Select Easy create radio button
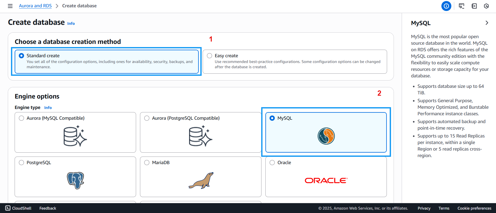Image resolution: width=496 pixels, height=213 pixels. (x=209, y=56)
